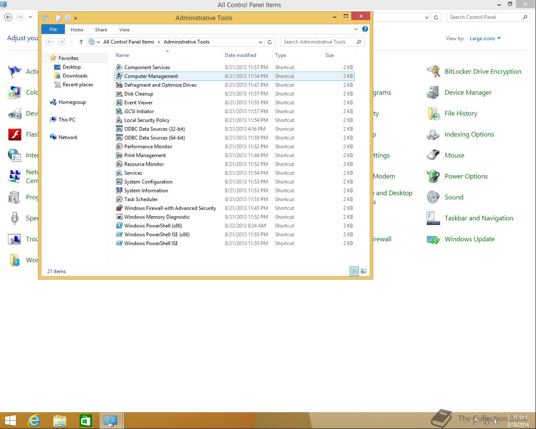
Task: Select System Configuration row
Action: coord(234,181)
